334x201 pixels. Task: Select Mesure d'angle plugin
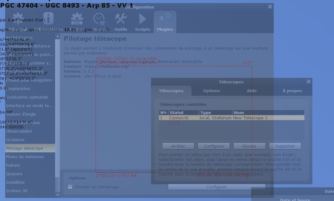tap(30, 114)
